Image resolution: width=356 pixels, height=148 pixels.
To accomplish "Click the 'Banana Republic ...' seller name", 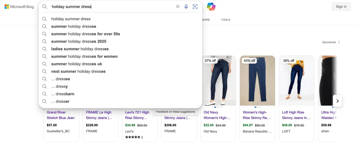I will [x=257, y=131].
